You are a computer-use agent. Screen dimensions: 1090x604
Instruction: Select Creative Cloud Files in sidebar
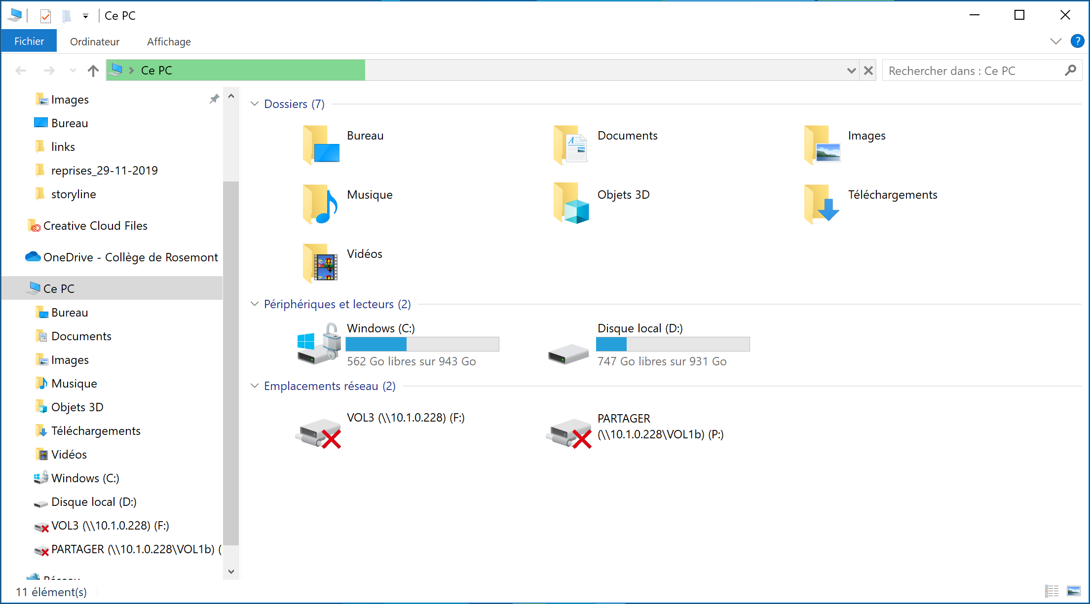95,226
